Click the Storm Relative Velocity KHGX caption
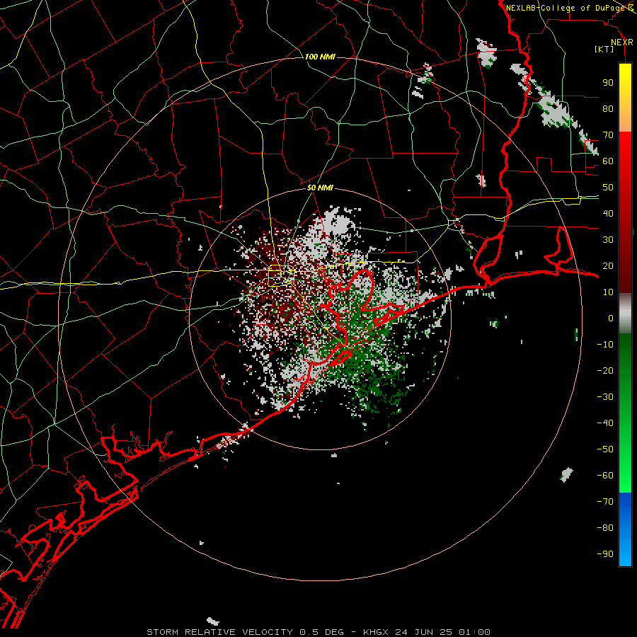Viewport: 637px width, 637px height. pyautogui.click(x=318, y=632)
